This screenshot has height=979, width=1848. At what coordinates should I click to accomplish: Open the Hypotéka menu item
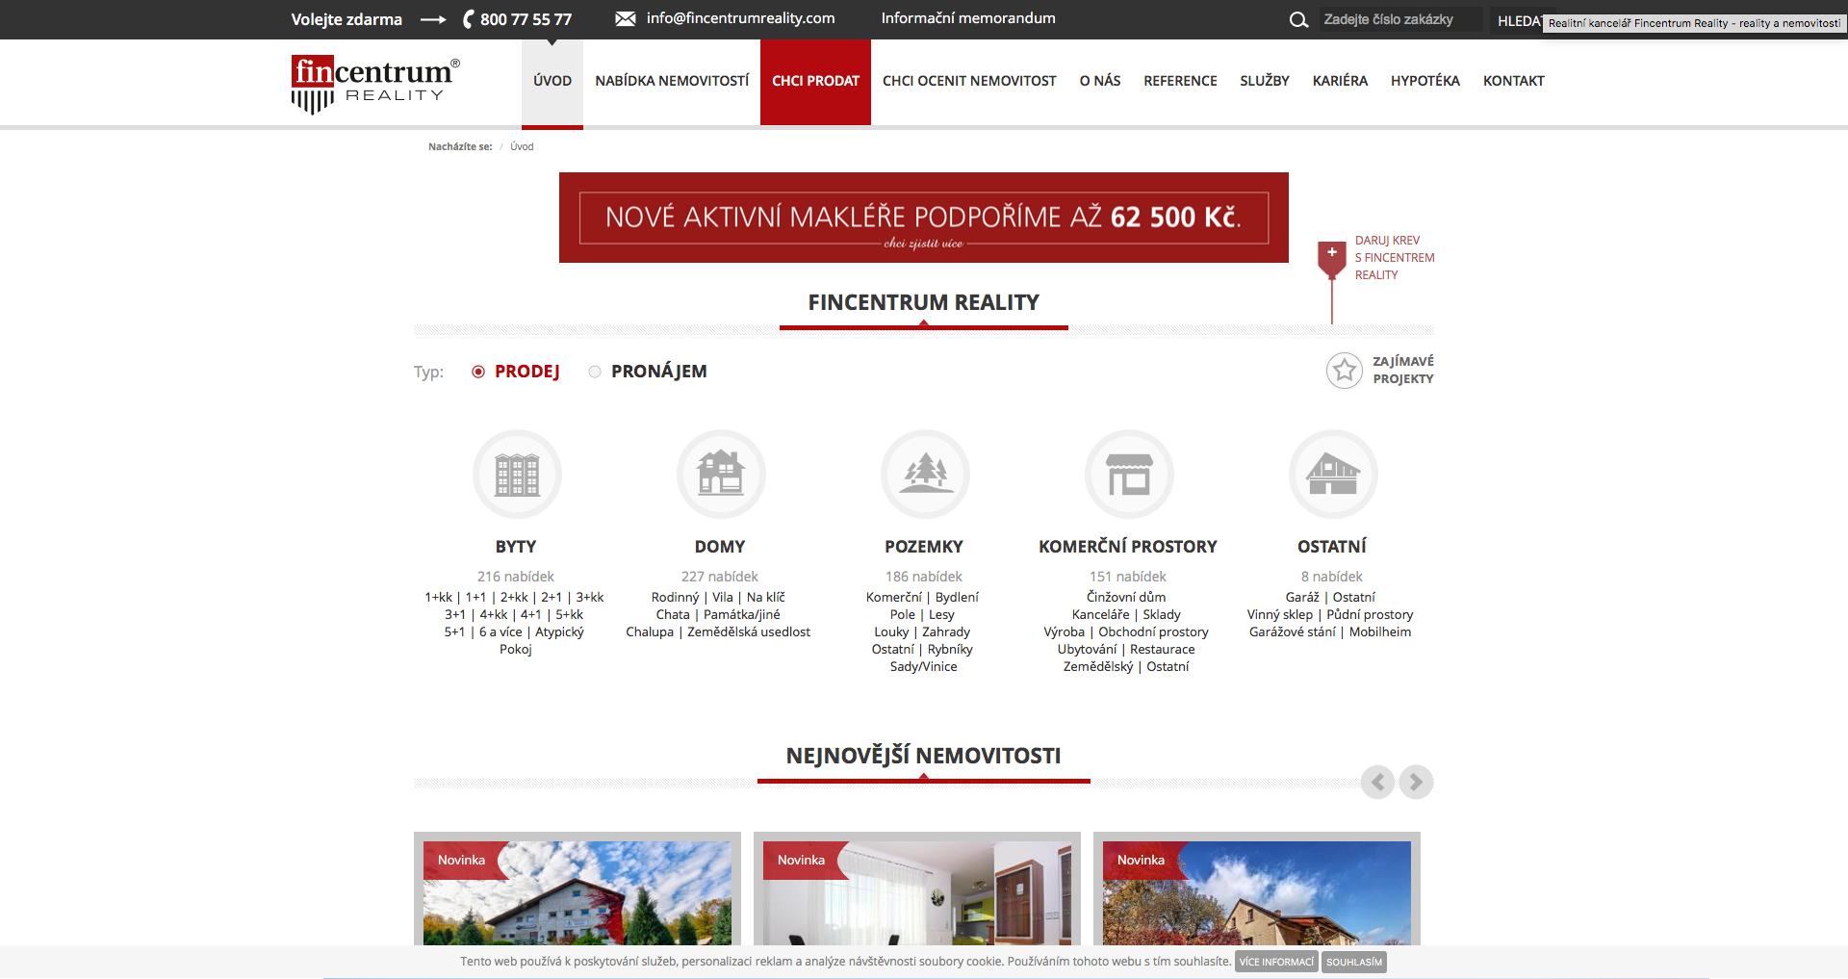tap(1425, 81)
